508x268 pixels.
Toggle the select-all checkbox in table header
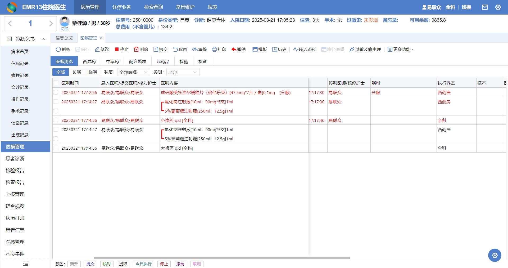56,83
